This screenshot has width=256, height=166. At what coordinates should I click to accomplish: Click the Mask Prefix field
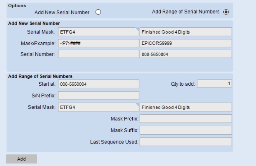pyautogui.click(x=186, y=119)
